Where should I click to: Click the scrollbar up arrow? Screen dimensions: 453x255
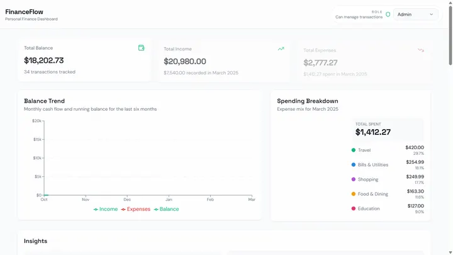pyautogui.click(x=450, y=3)
